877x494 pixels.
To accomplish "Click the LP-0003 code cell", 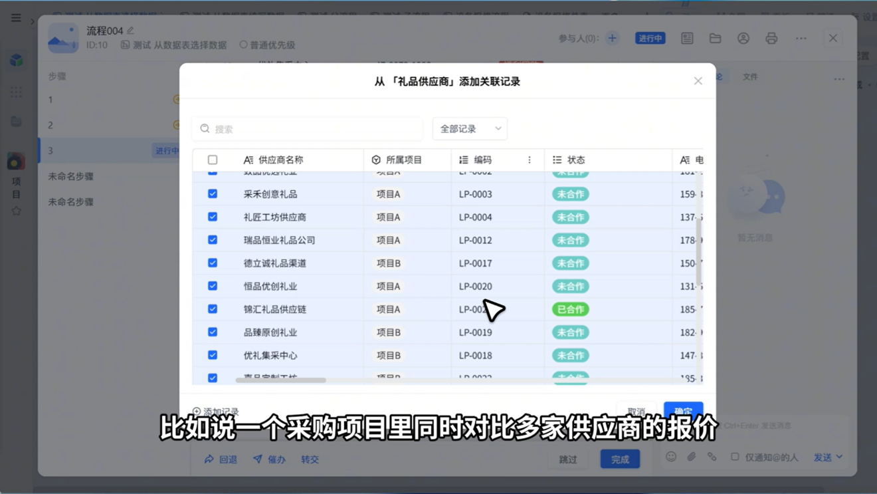I will [476, 194].
